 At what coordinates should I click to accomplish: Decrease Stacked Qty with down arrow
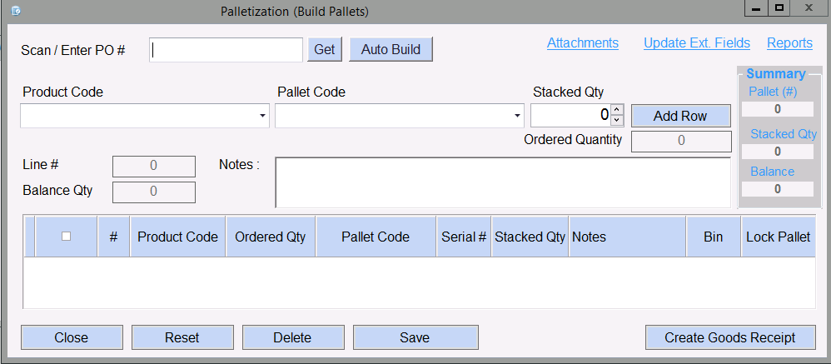tap(617, 121)
